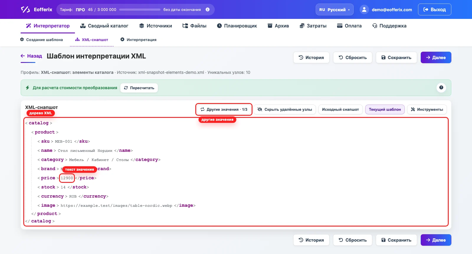Click the top История button
This screenshot has height=254, width=472.
tap(311, 58)
